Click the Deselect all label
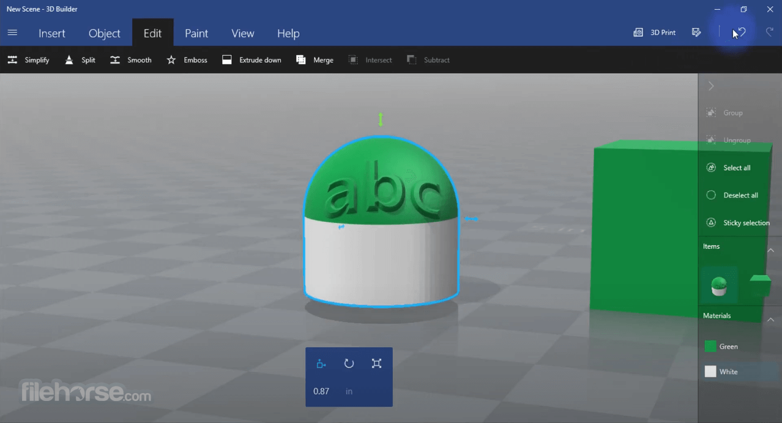The width and height of the screenshot is (782, 423). [741, 196]
